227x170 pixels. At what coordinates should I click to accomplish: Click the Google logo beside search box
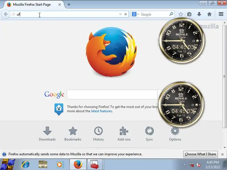[x=54, y=95]
